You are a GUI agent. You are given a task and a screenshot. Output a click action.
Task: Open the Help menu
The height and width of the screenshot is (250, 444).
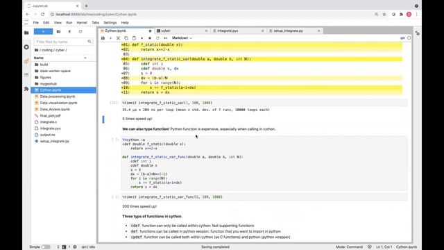[125, 23]
